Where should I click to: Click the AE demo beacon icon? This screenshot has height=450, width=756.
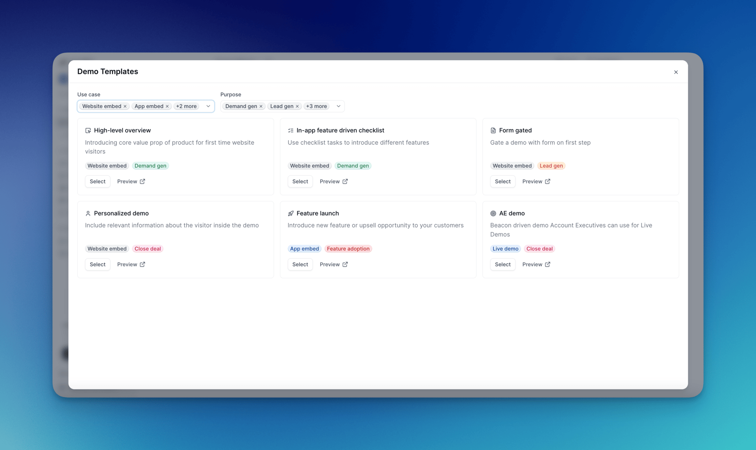point(493,213)
